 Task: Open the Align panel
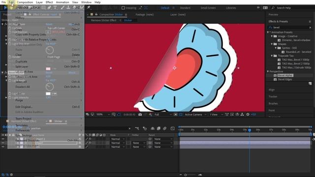click(271, 89)
